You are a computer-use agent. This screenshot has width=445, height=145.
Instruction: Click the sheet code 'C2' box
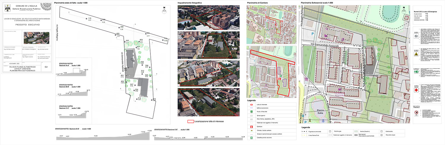46,67
